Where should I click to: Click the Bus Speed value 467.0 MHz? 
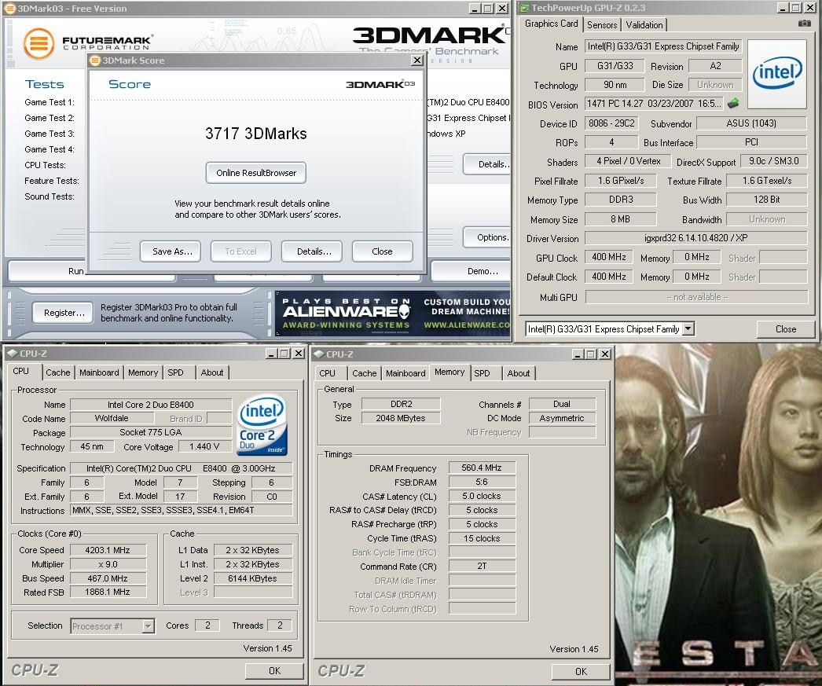click(x=108, y=578)
